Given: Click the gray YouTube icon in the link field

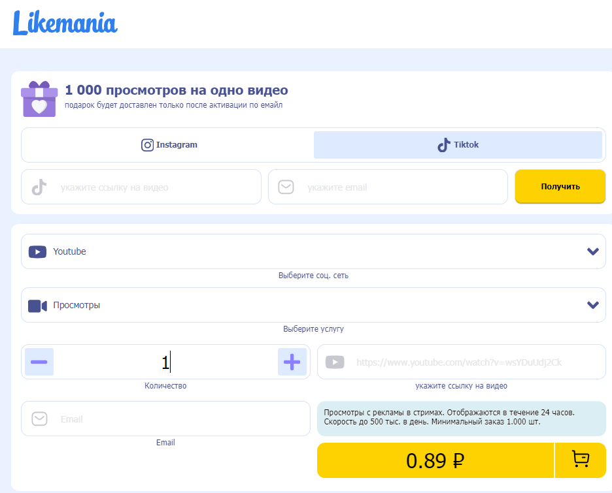Looking at the screenshot, I should point(335,362).
